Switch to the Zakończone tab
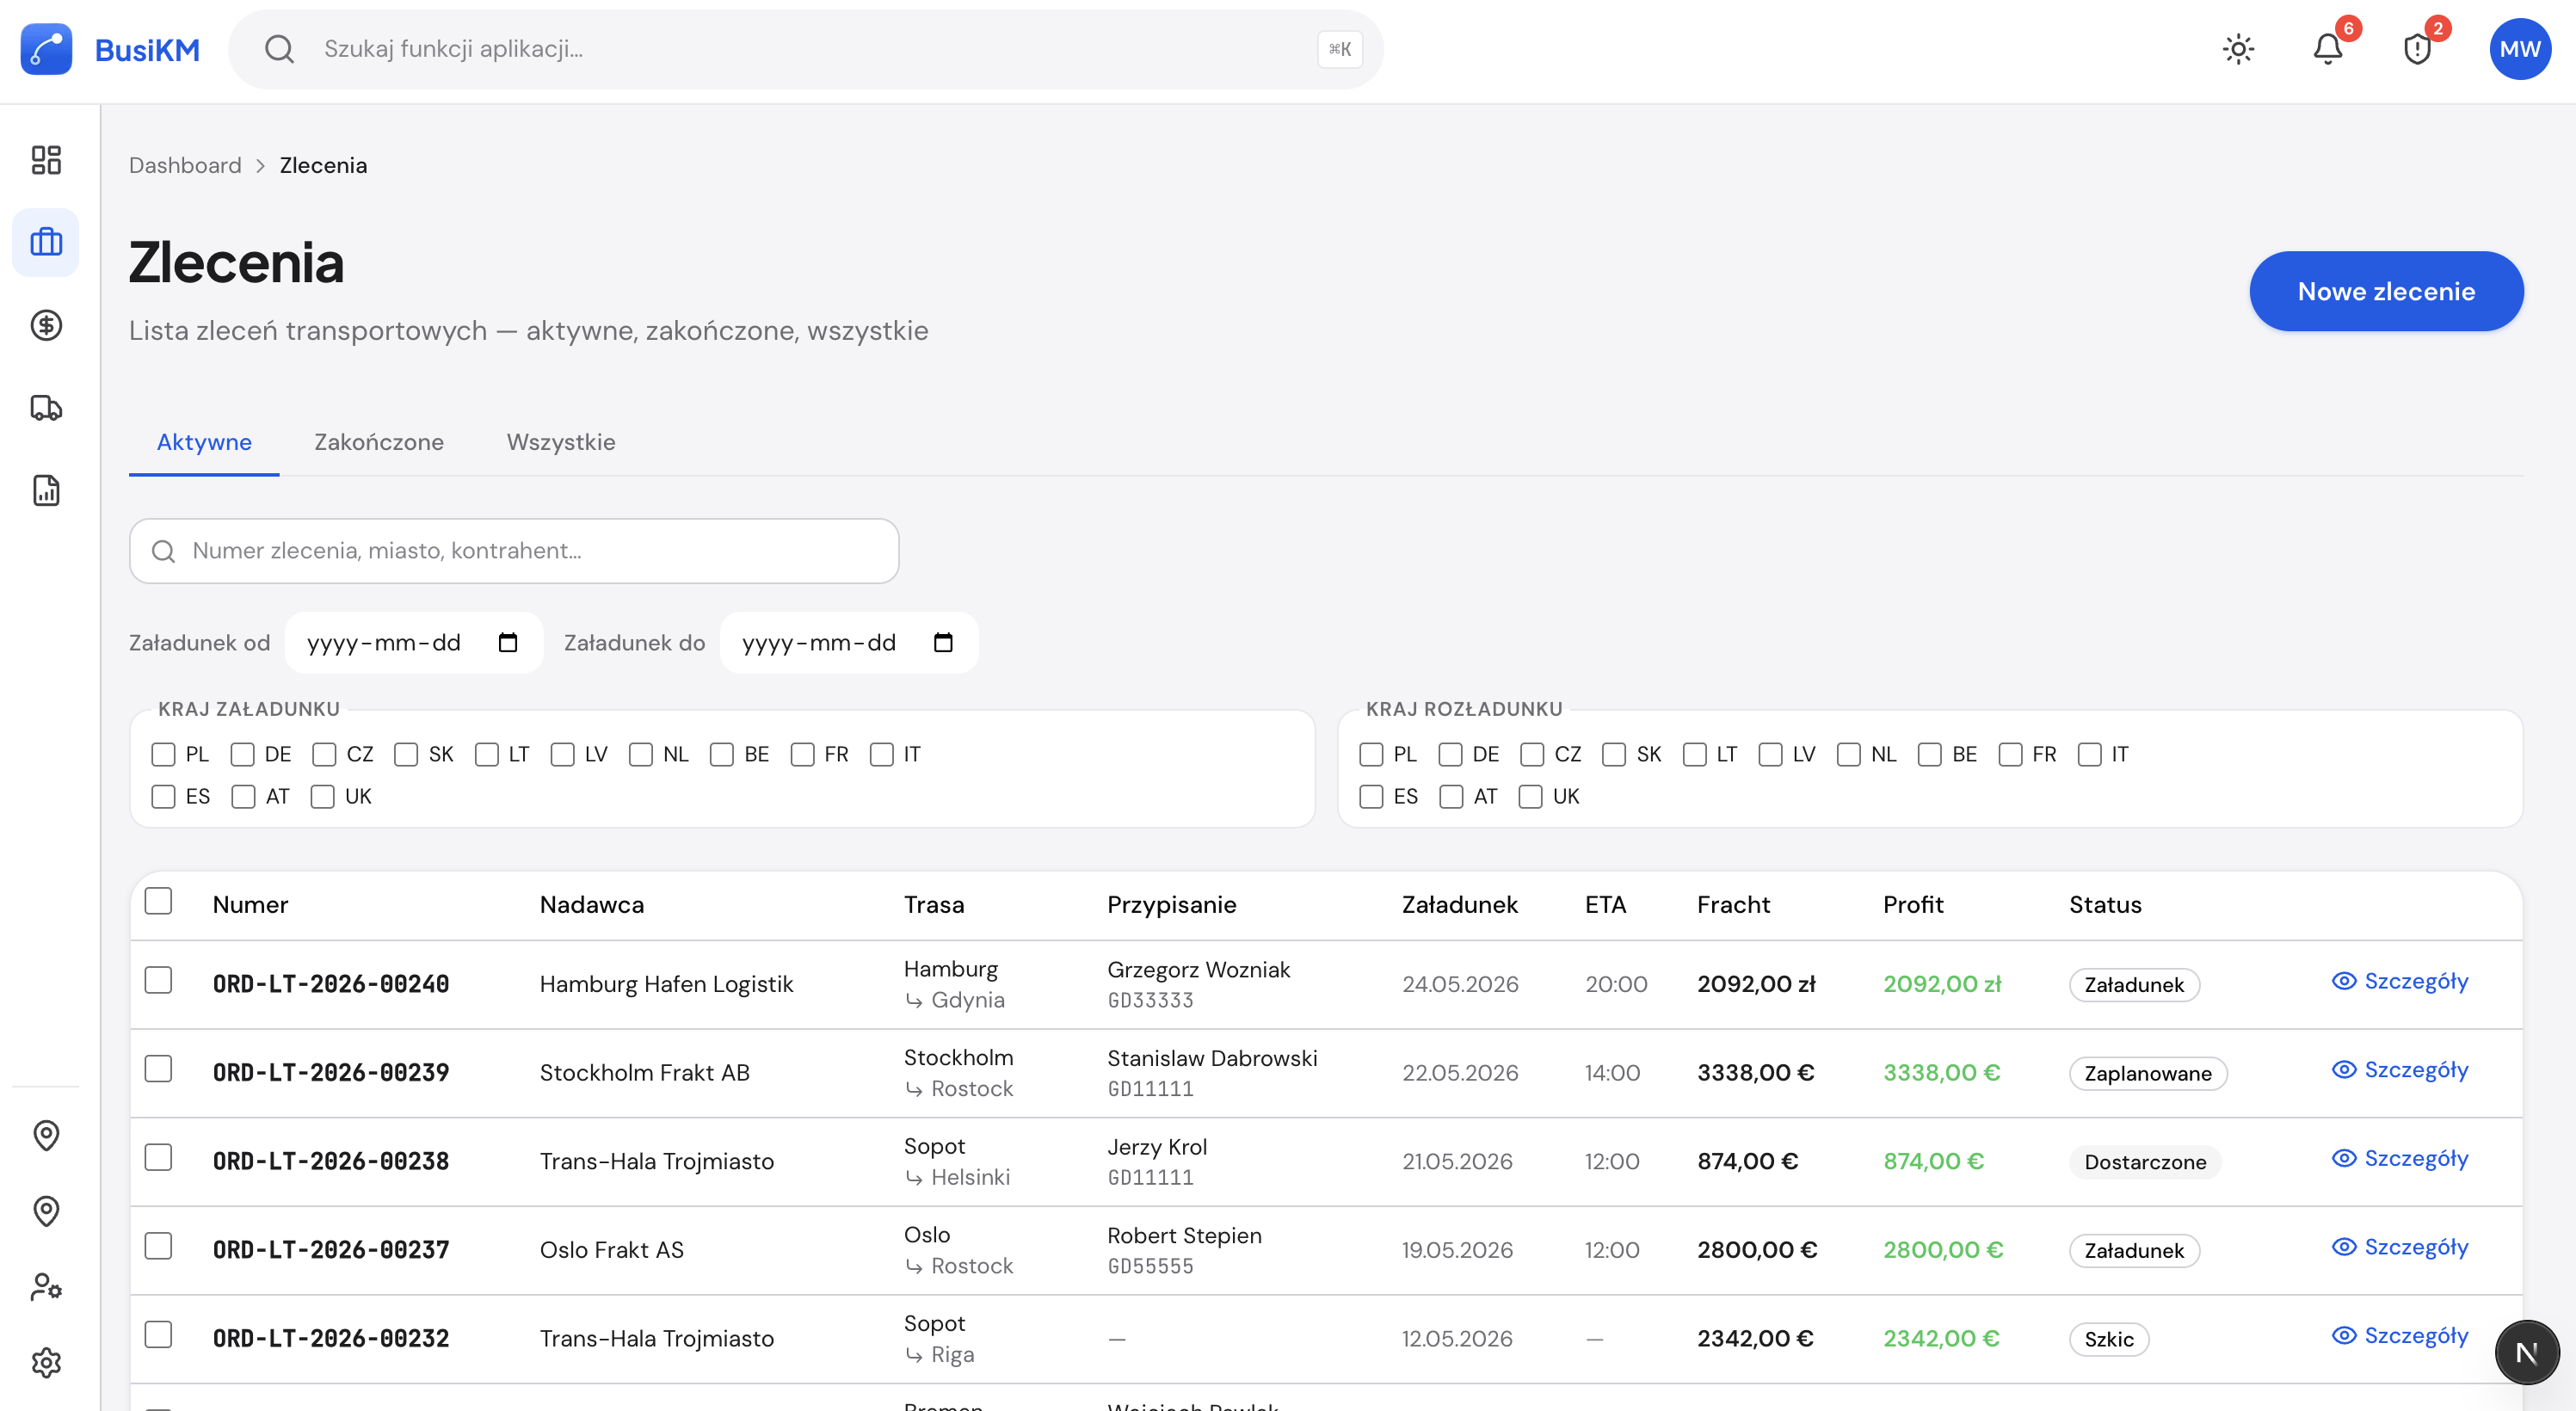The height and width of the screenshot is (1411, 2576). (378, 442)
